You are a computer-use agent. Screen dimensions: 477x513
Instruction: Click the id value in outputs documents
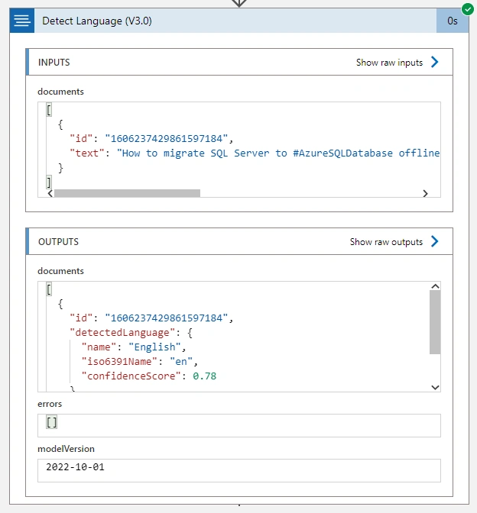coord(167,318)
